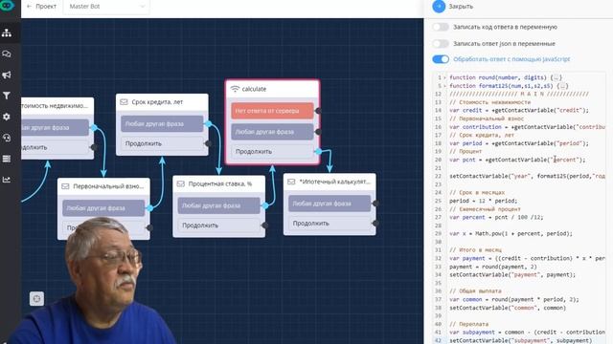The image size is (613, 344).
Task: Click code line setContactVariable("common", common)
Action: point(508,308)
